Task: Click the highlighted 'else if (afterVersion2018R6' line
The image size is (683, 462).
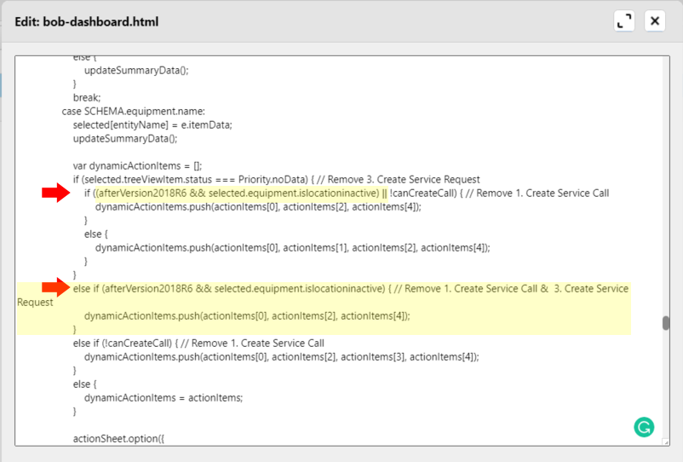Action: (x=341, y=288)
